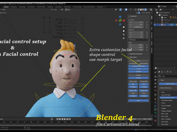Screen dimensions: 177x132
Task: Click the Root rig layer button
Action: point(138,100)
